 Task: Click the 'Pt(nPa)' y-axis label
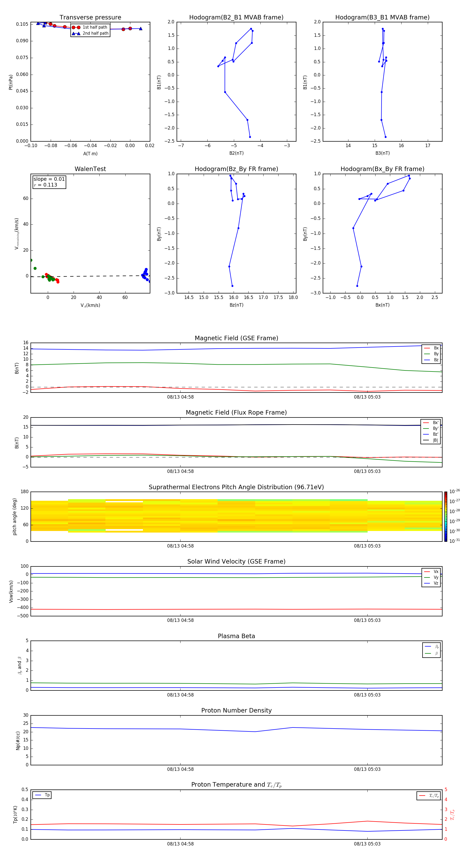coord(11,82)
